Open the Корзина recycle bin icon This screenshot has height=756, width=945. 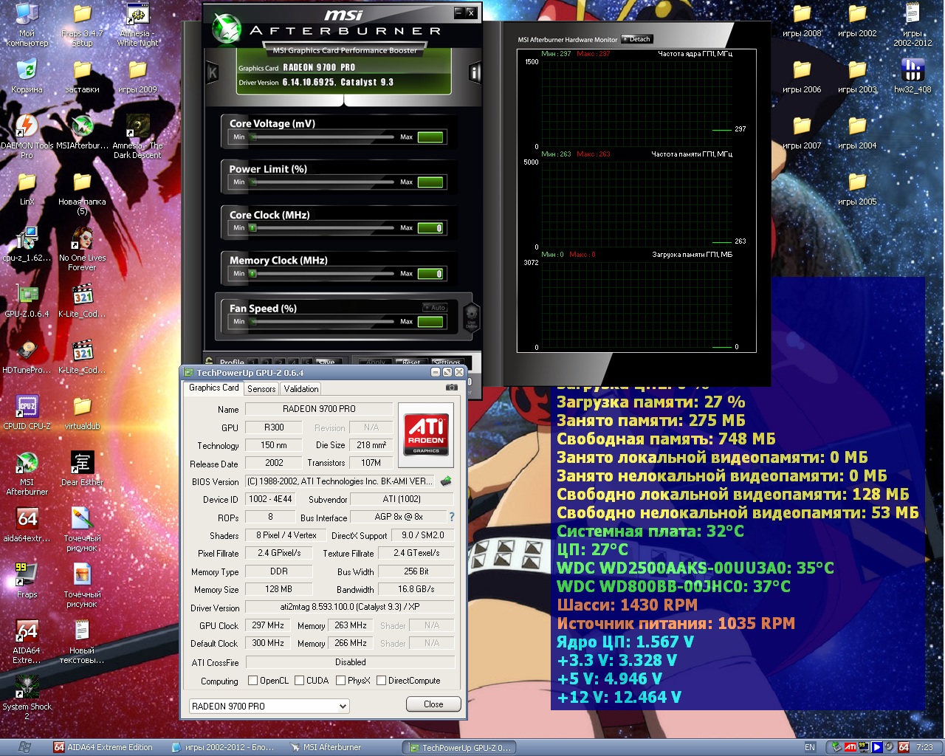(x=27, y=77)
